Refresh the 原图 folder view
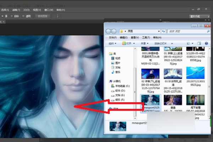 click(163, 31)
